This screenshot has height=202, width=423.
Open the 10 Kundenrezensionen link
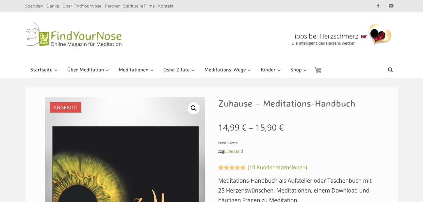click(x=277, y=167)
